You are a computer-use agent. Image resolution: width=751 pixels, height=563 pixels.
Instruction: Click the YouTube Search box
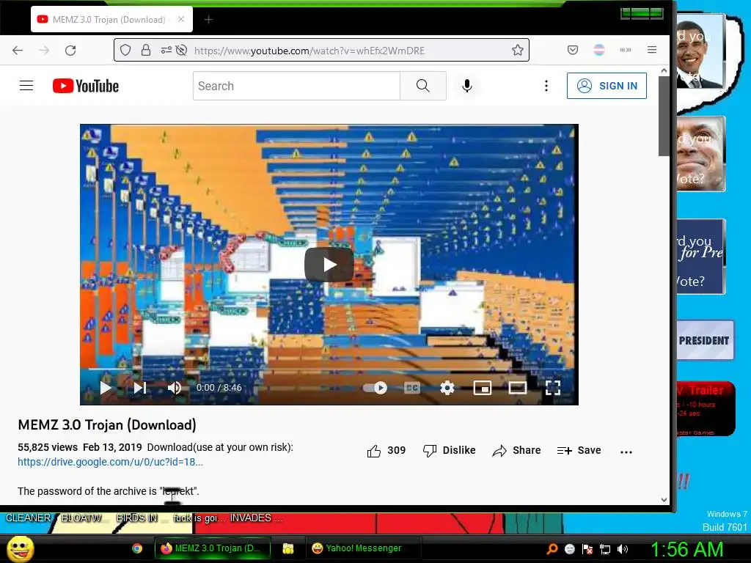coord(296,87)
